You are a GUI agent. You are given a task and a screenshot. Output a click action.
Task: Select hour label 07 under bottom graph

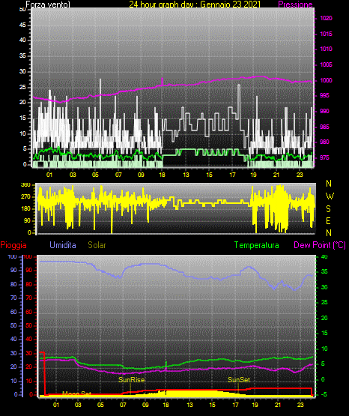click(x=123, y=405)
